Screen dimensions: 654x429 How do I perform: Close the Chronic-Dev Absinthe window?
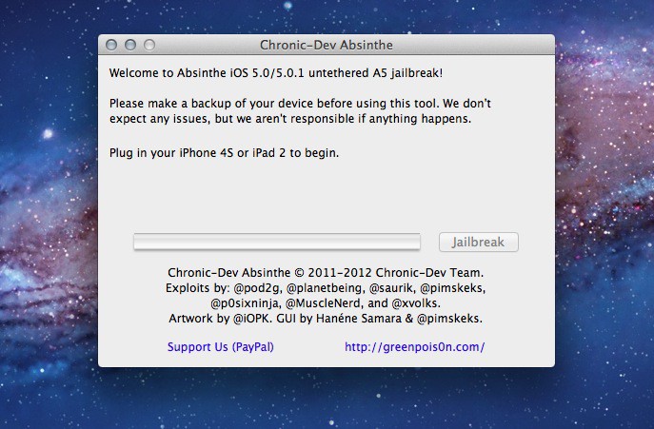(x=112, y=45)
